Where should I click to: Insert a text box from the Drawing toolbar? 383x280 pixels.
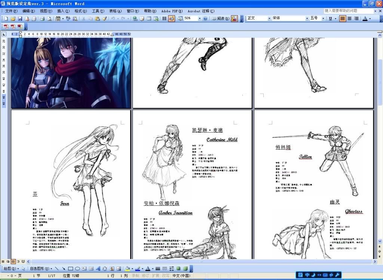coord(84,268)
